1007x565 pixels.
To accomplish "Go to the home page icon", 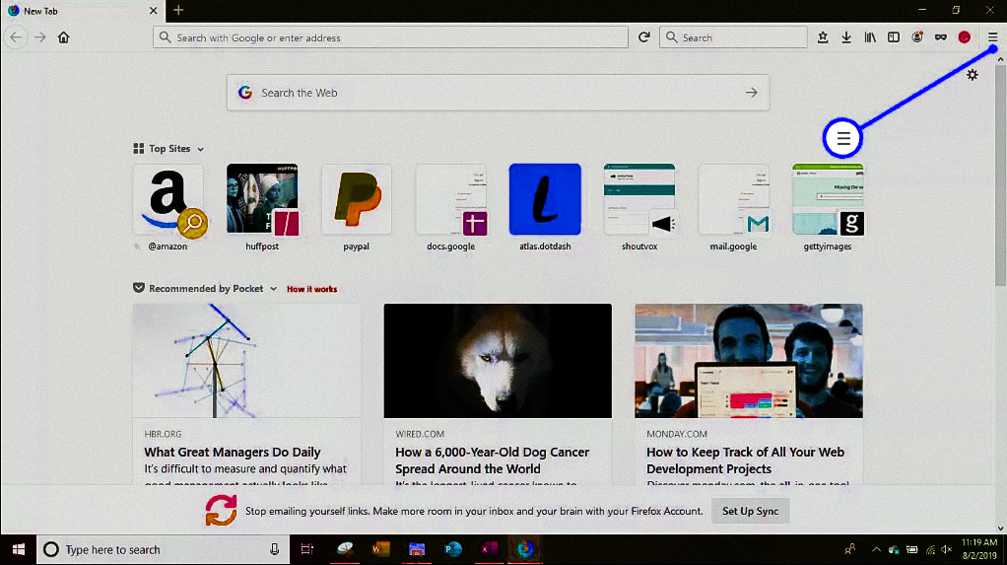I will tap(64, 37).
